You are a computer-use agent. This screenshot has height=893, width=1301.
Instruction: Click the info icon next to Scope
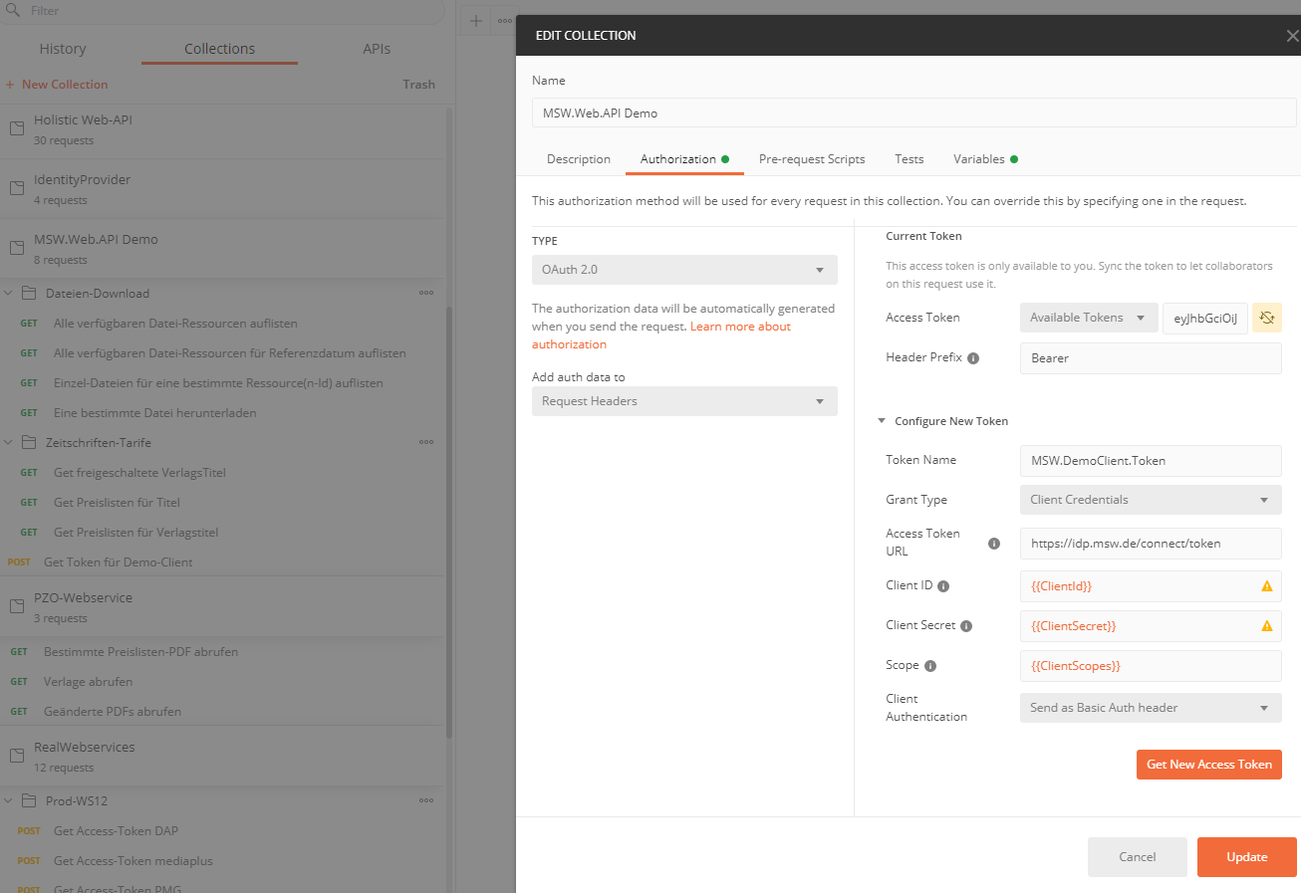pos(930,666)
